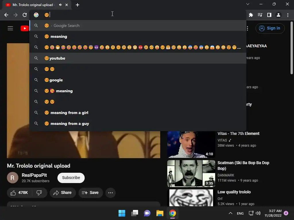Show hidden system tray icons
The width and height of the screenshot is (294, 220).
(x=231, y=213)
